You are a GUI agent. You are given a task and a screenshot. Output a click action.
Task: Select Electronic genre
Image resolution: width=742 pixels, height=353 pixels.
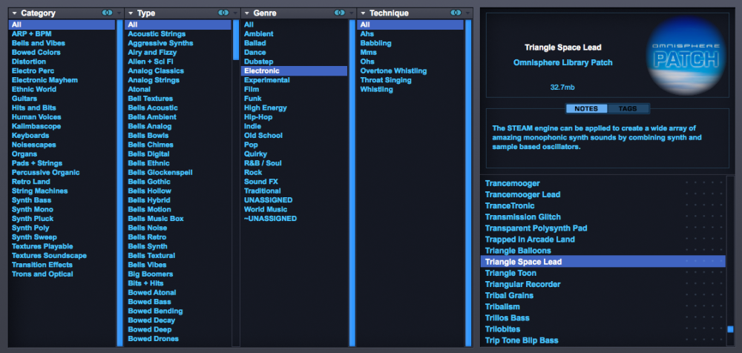pos(295,71)
